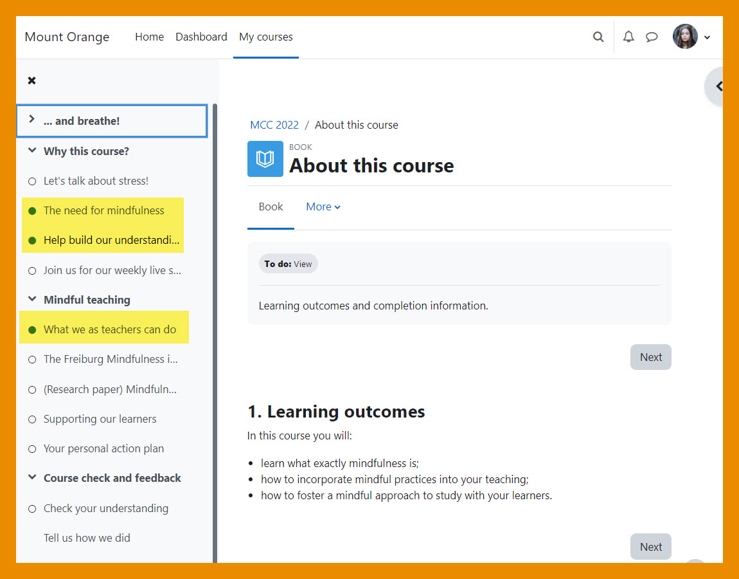The image size is (739, 579).
Task: Click completion circle beside Check your understanding
Action: pos(32,509)
